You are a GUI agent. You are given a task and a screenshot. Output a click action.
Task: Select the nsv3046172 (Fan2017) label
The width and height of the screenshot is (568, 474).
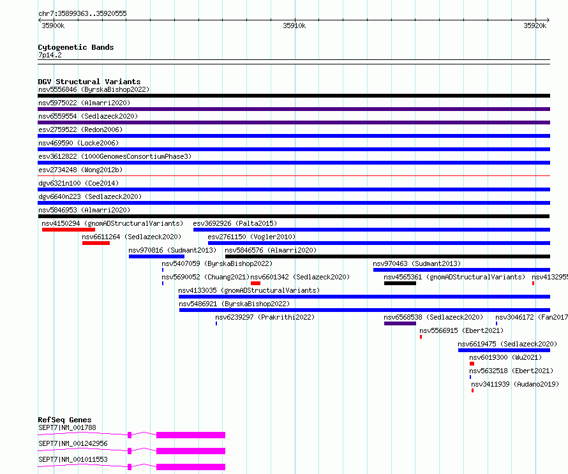coord(532,317)
